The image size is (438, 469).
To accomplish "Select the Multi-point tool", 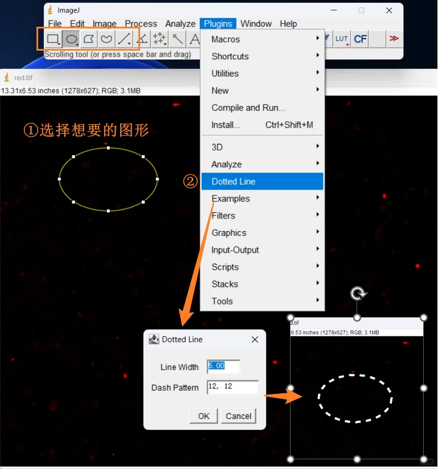I will (159, 39).
